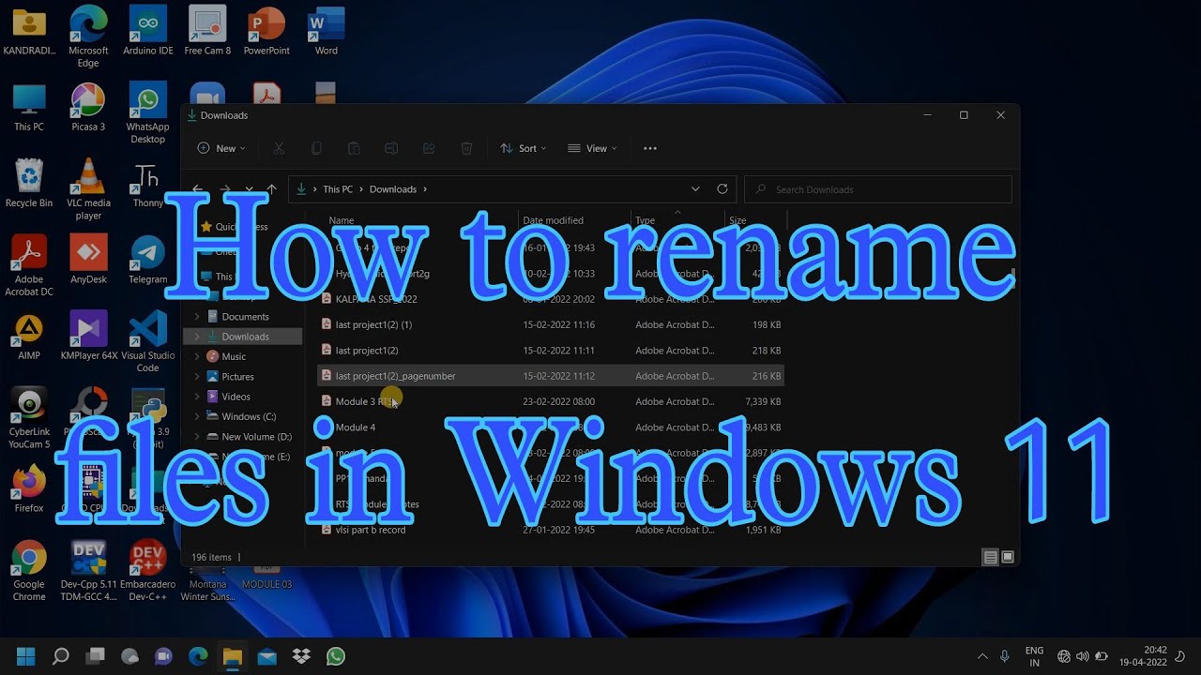The width and height of the screenshot is (1201, 675).
Task: Select KMPlayer 64X desktop icon
Action: click(88, 337)
